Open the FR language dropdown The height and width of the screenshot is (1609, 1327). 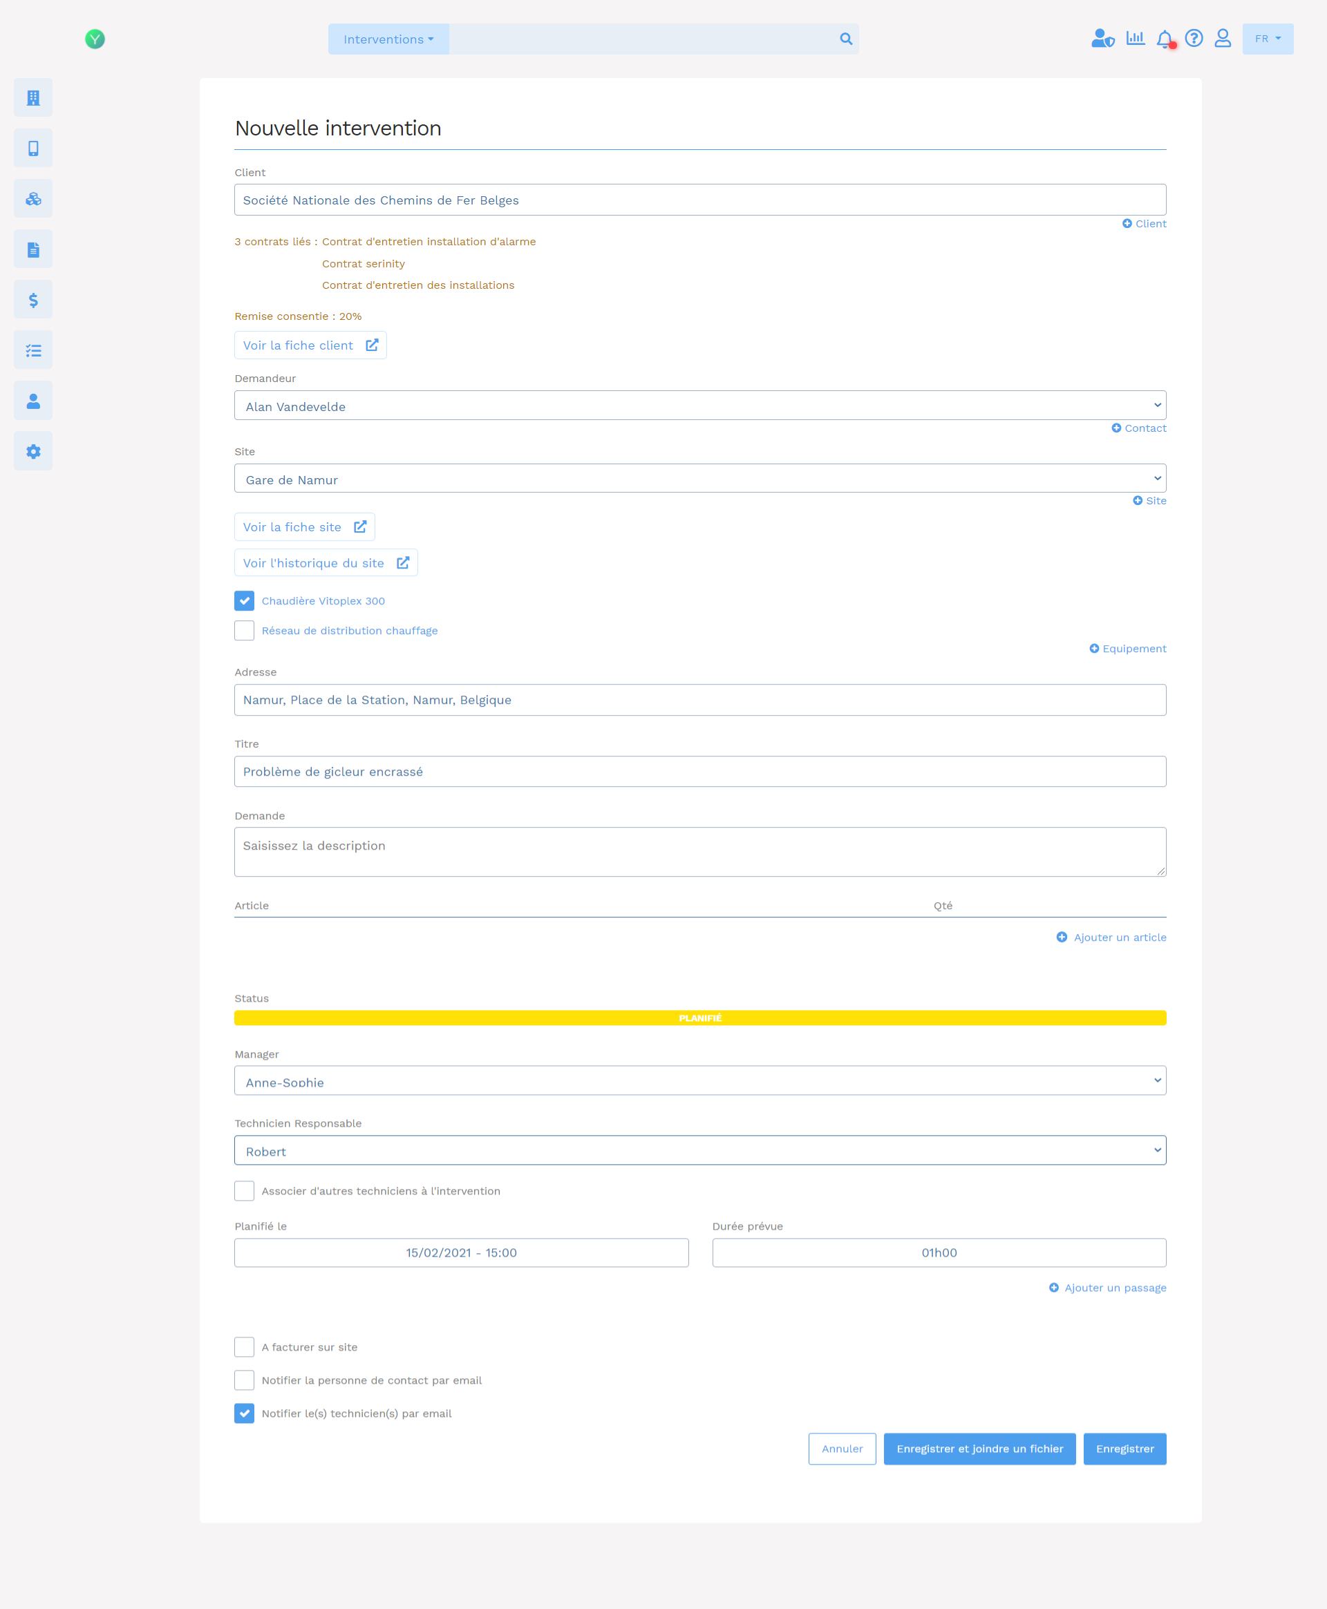(1268, 39)
